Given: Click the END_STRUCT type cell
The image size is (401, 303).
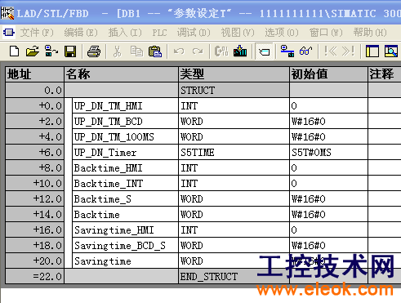Looking at the screenshot, I should 234,276.
